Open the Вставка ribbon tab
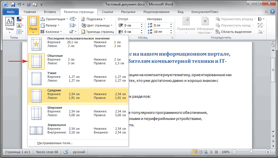This screenshot has height=158, width=278. click(50, 12)
